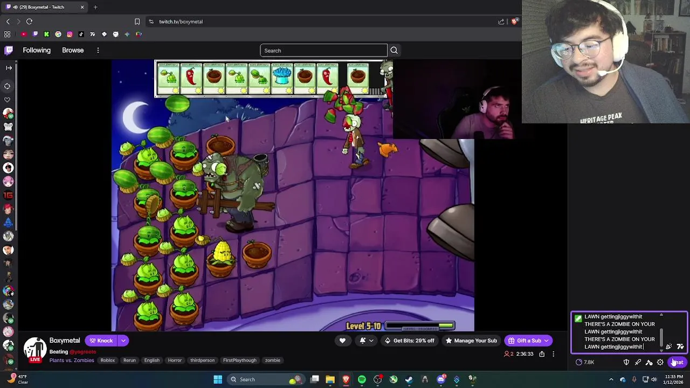Open the notification bell dropdown
The width and height of the screenshot is (690, 388).
tap(367, 341)
